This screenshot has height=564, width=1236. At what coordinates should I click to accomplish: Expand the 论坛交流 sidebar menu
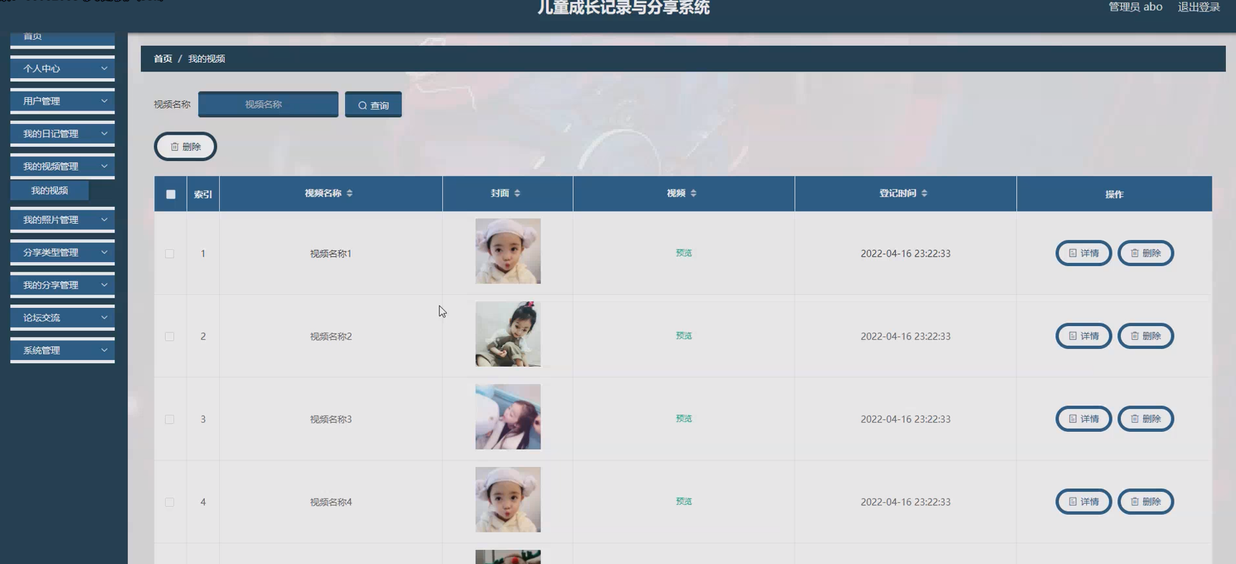click(62, 318)
